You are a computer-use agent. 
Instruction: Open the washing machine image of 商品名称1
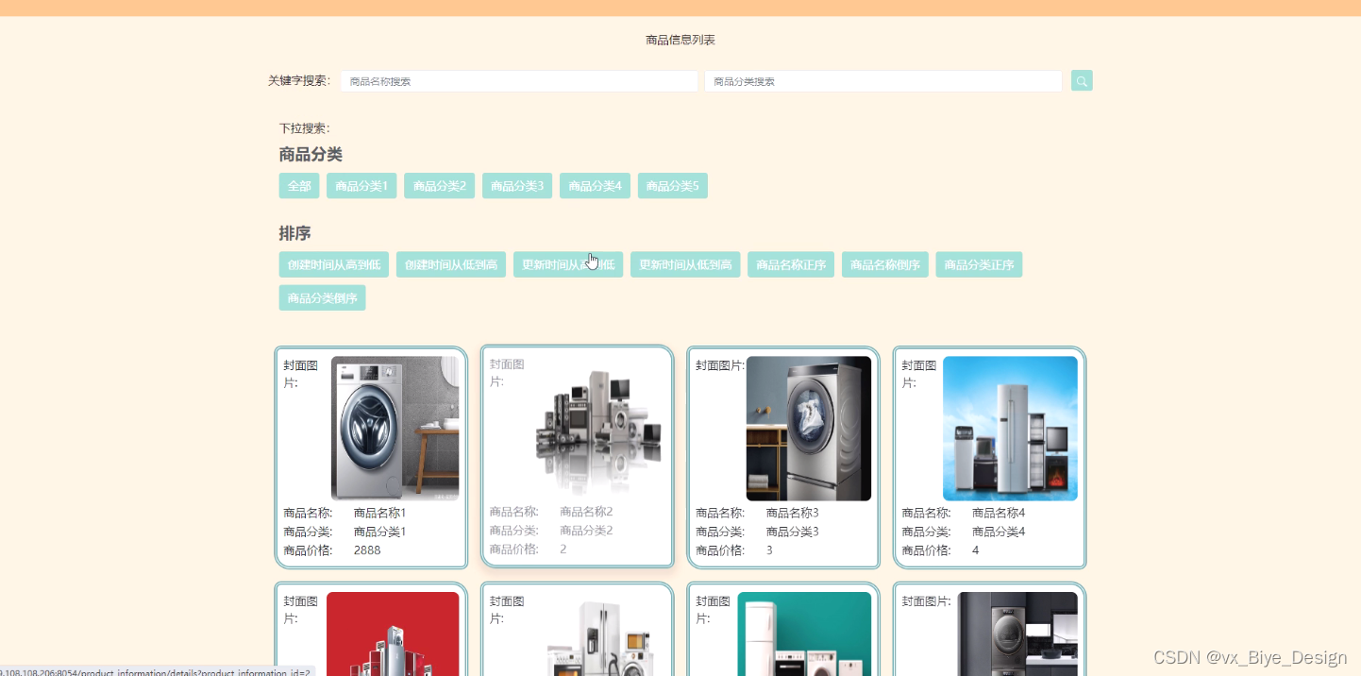point(395,428)
